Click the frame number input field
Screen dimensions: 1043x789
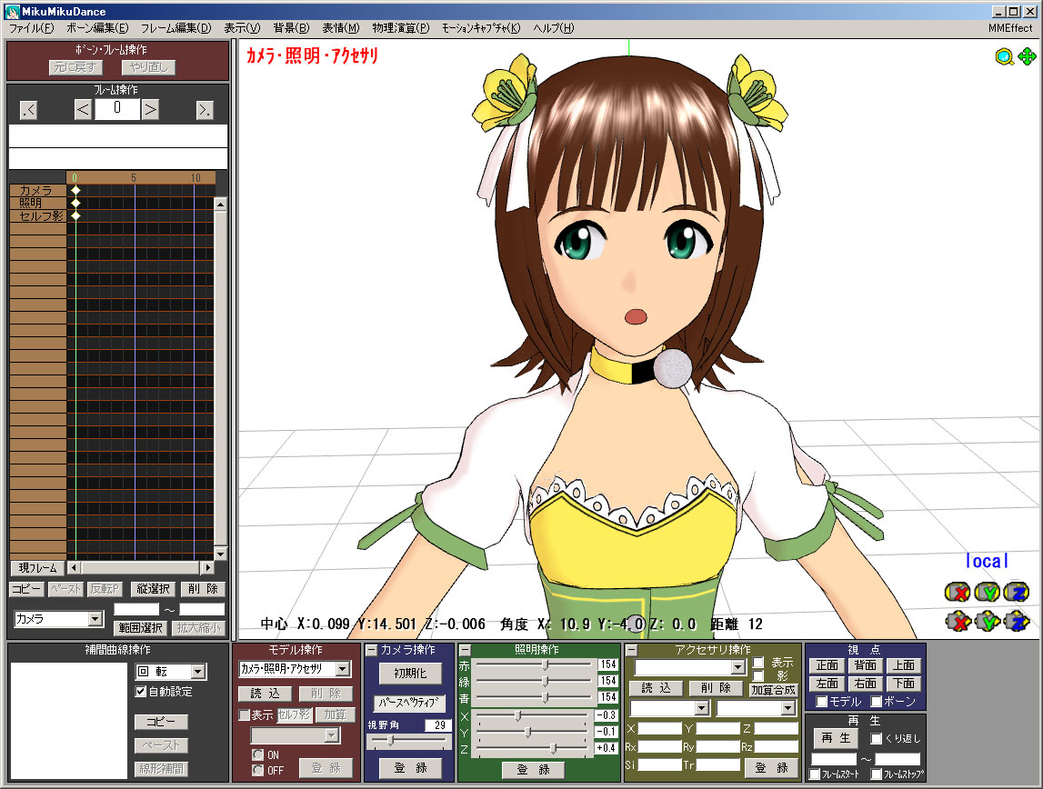pyautogui.click(x=117, y=109)
